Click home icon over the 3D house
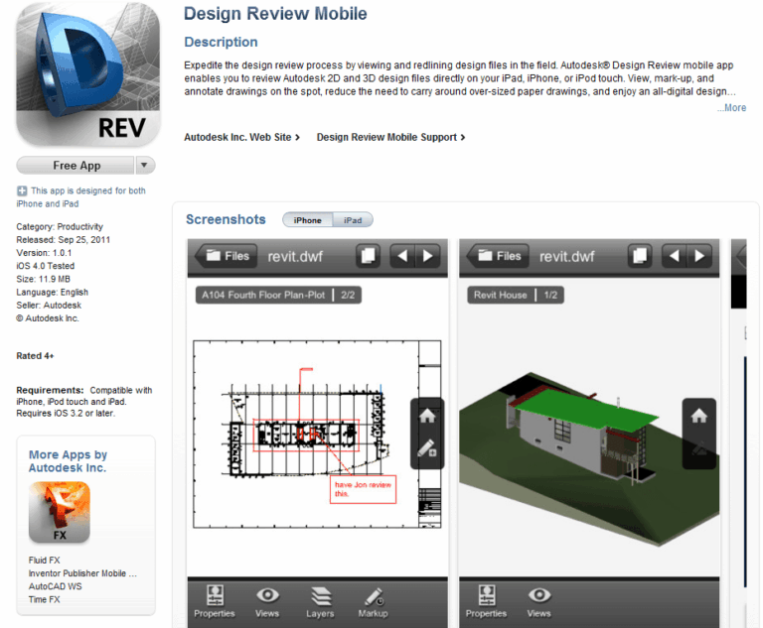 tap(699, 416)
